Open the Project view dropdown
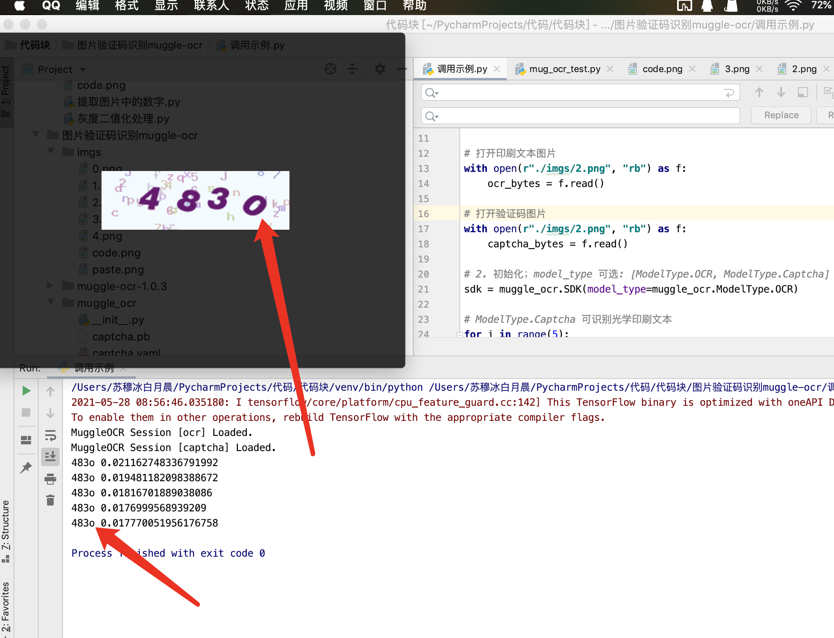Viewport: 834px width, 638px height. 83,70
